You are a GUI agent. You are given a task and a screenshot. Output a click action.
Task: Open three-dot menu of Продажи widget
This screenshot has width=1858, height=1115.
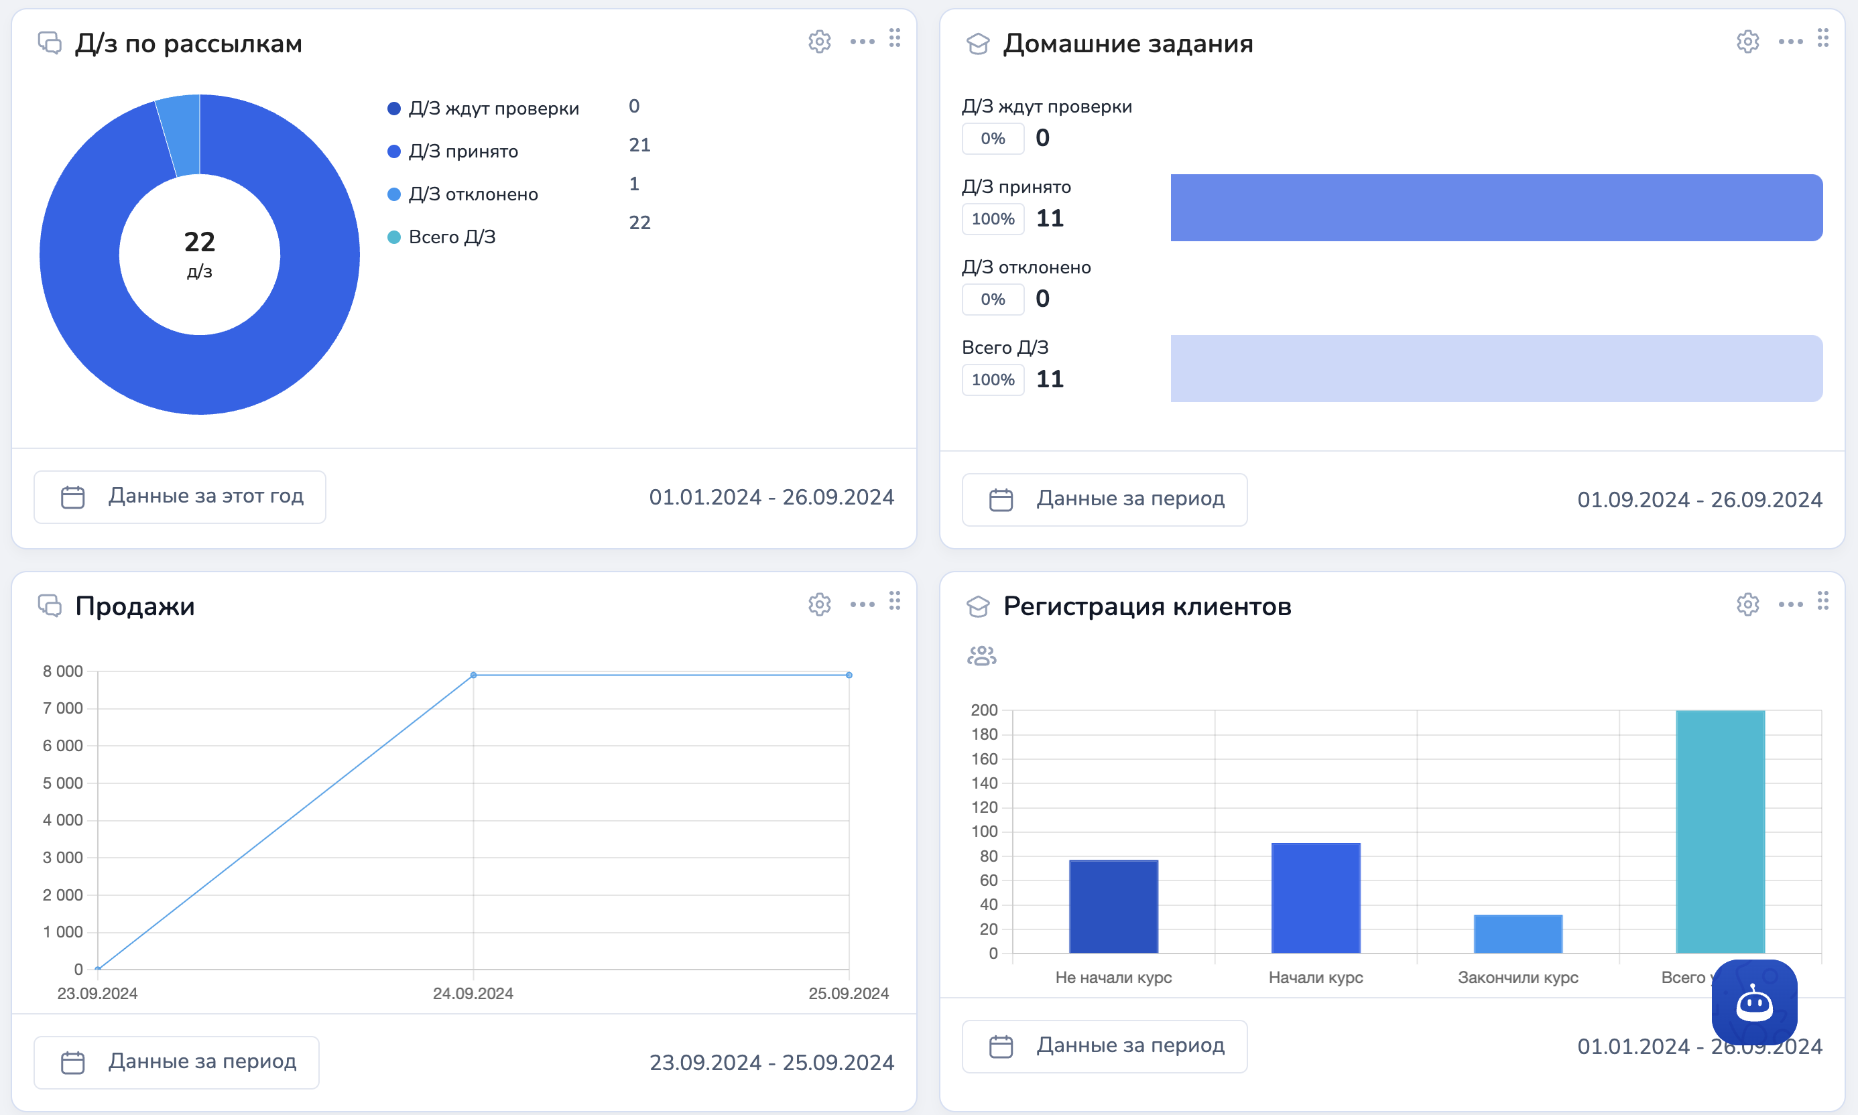click(x=862, y=604)
